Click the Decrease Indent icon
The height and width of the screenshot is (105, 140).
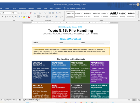pos(50,13)
